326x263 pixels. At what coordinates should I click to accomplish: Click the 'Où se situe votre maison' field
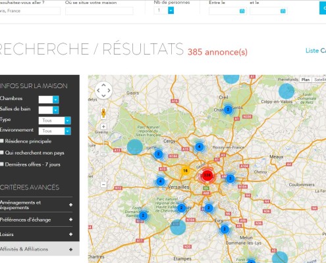pyautogui.click(x=99, y=11)
